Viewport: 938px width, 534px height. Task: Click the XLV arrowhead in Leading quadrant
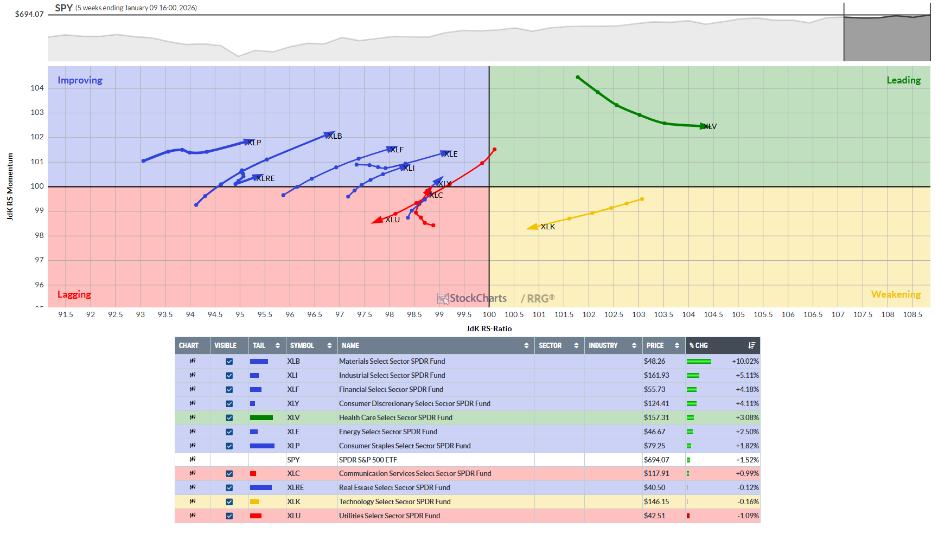pyautogui.click(x=704, y=126)
